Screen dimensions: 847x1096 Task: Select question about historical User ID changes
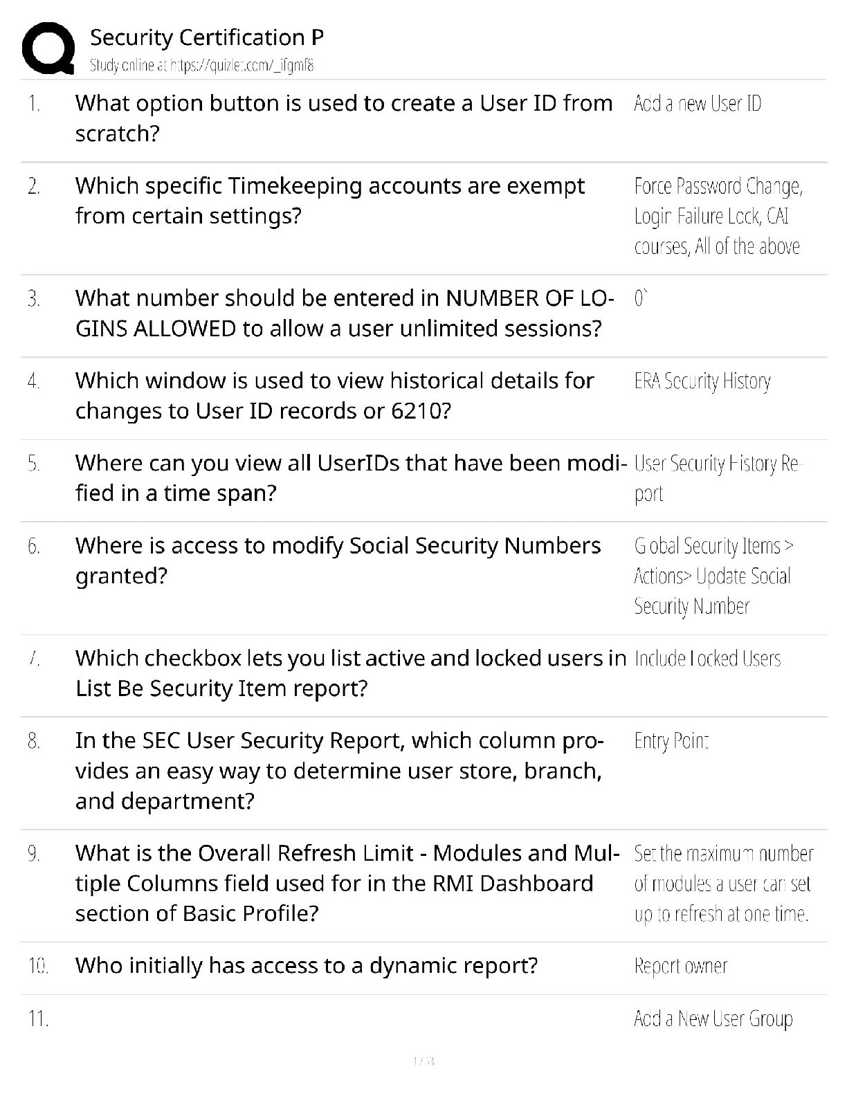click(334, 396)
